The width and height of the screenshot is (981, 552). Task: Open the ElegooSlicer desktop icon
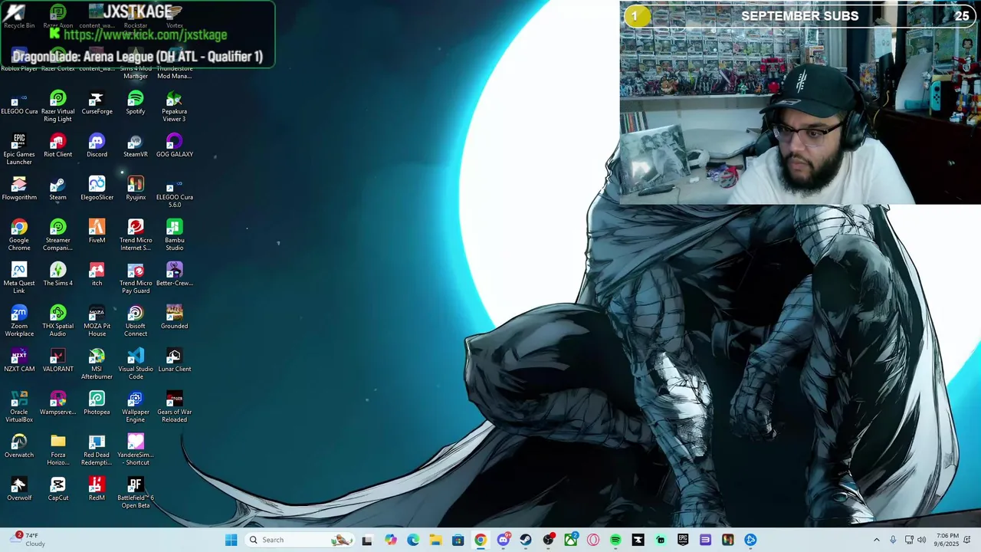97,189
